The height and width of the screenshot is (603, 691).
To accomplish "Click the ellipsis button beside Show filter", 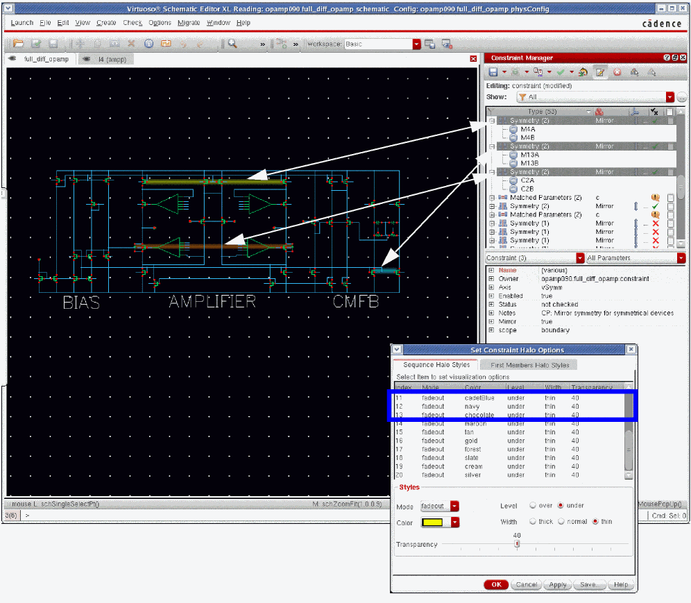I will pyautogui.click(x=681, y=97).
